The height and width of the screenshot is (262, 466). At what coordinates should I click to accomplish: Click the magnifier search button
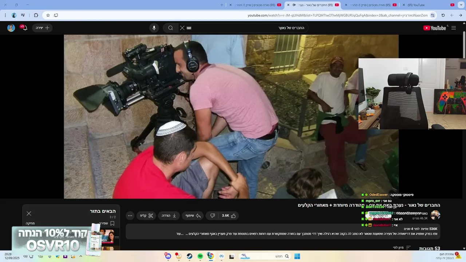click(x=170, y=28)
